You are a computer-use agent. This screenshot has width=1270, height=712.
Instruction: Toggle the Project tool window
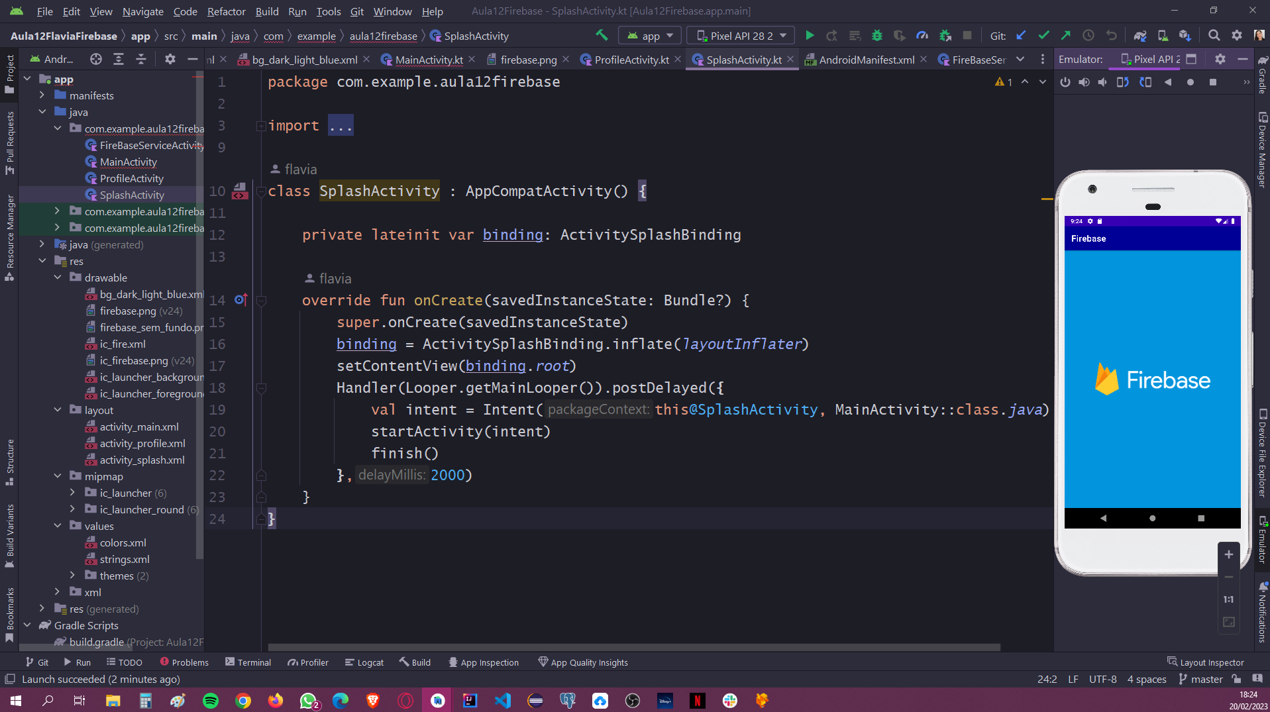point(9,74)
